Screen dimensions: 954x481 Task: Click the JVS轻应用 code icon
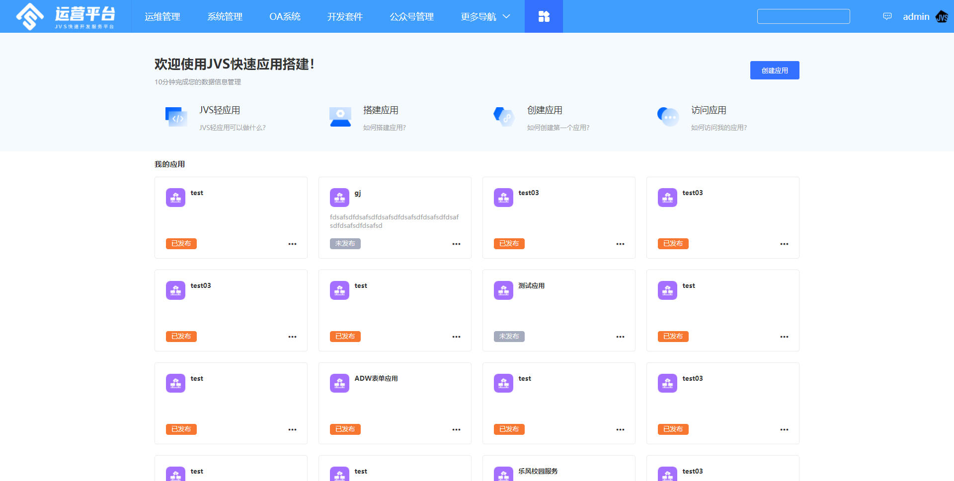[x=176, y=117]
